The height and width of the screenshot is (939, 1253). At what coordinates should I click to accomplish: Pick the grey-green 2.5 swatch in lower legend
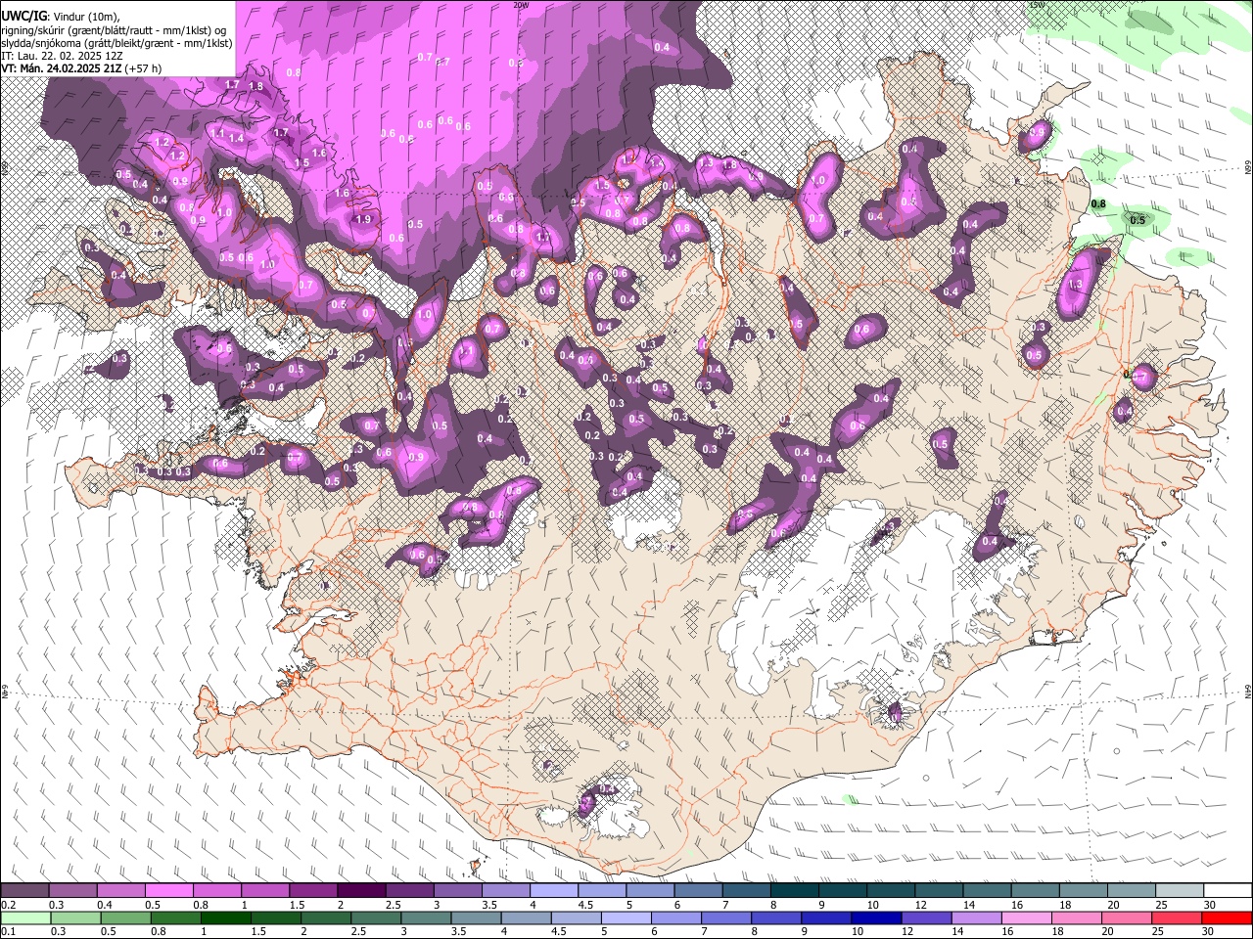click(377, 918)
